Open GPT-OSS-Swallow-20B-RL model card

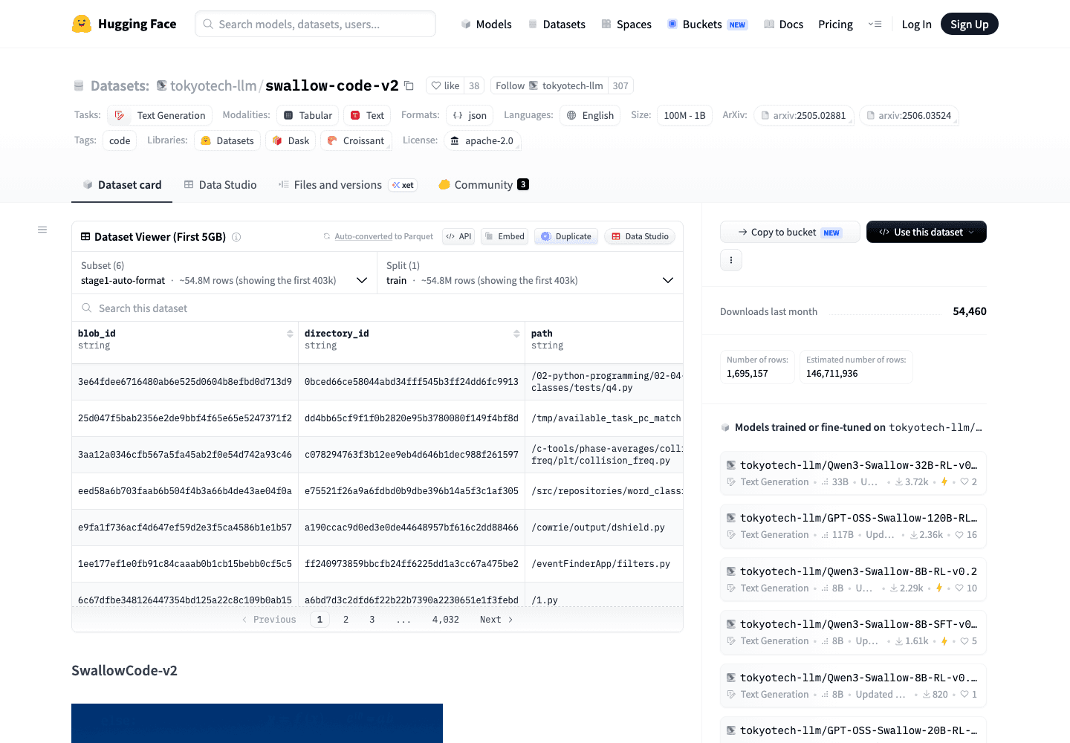point(853,730)
